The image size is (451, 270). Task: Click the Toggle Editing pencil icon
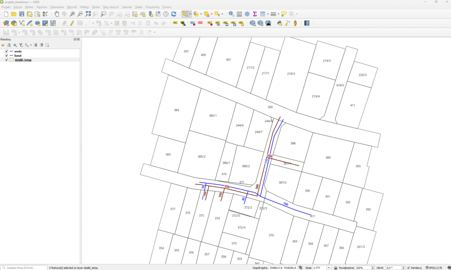click(x=72, y=23)
